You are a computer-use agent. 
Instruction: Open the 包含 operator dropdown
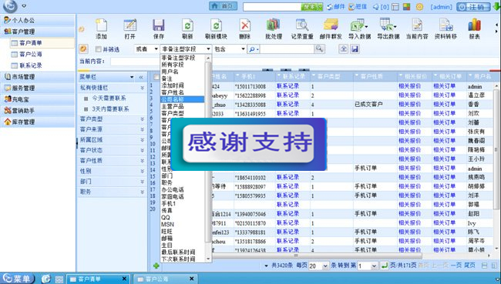tap(229, 48)
